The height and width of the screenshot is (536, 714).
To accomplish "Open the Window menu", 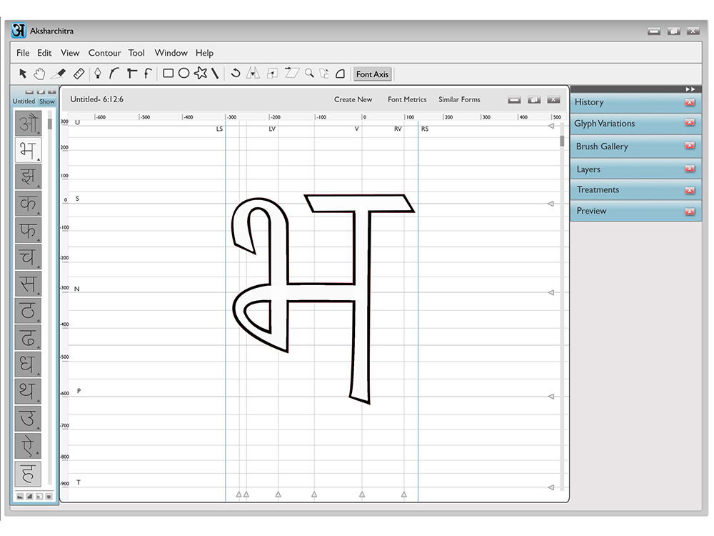I will tap(171, 53).
